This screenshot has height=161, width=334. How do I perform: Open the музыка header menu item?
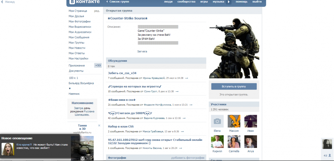(218, 2)
